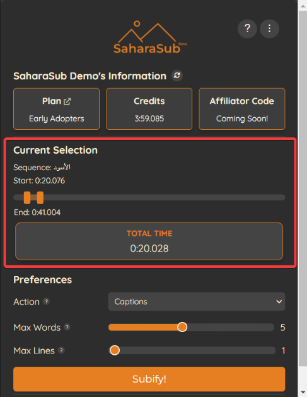
Task: Refresh SaharaSub Demo's Information
Action: point(177,76)
